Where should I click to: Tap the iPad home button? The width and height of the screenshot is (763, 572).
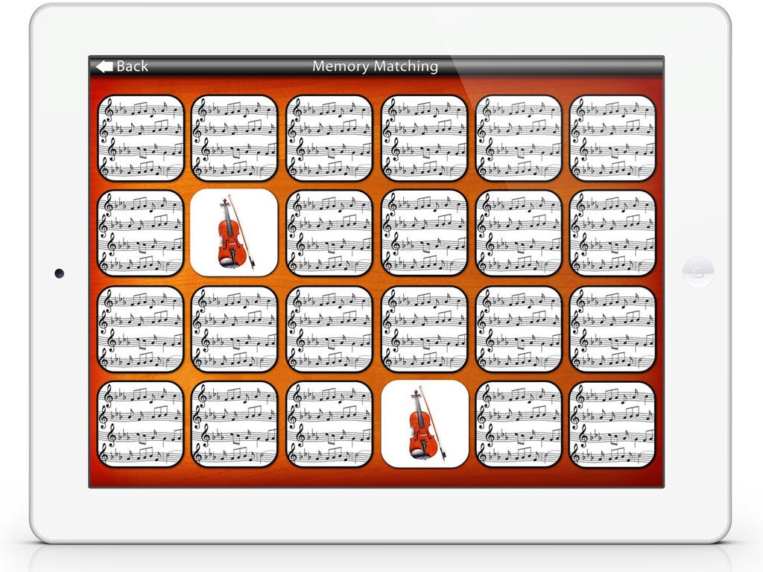pyautogui.click(x=698, y=273)
